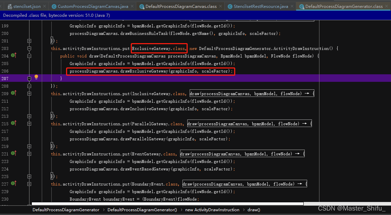Expand the InclusiveGateway fold at line 209

pyautogui.click(x=29, y=93)
